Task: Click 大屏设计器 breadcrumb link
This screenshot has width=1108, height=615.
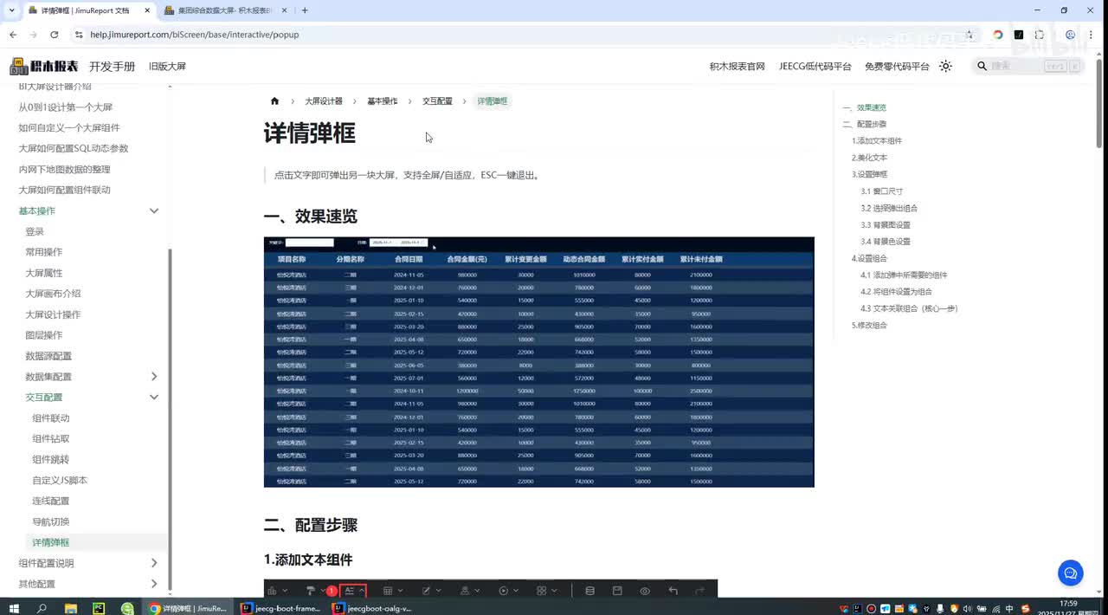Action: [x=324, y=101]
